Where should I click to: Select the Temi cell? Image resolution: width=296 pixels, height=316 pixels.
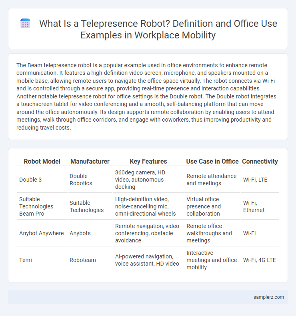(42, 260)
